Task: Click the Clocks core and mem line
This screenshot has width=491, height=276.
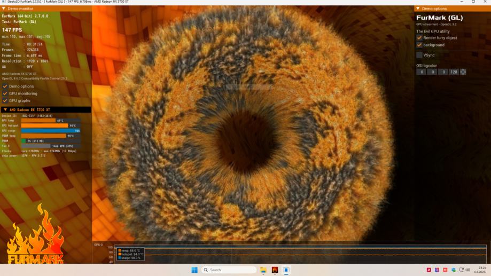Action: point(39,151)
